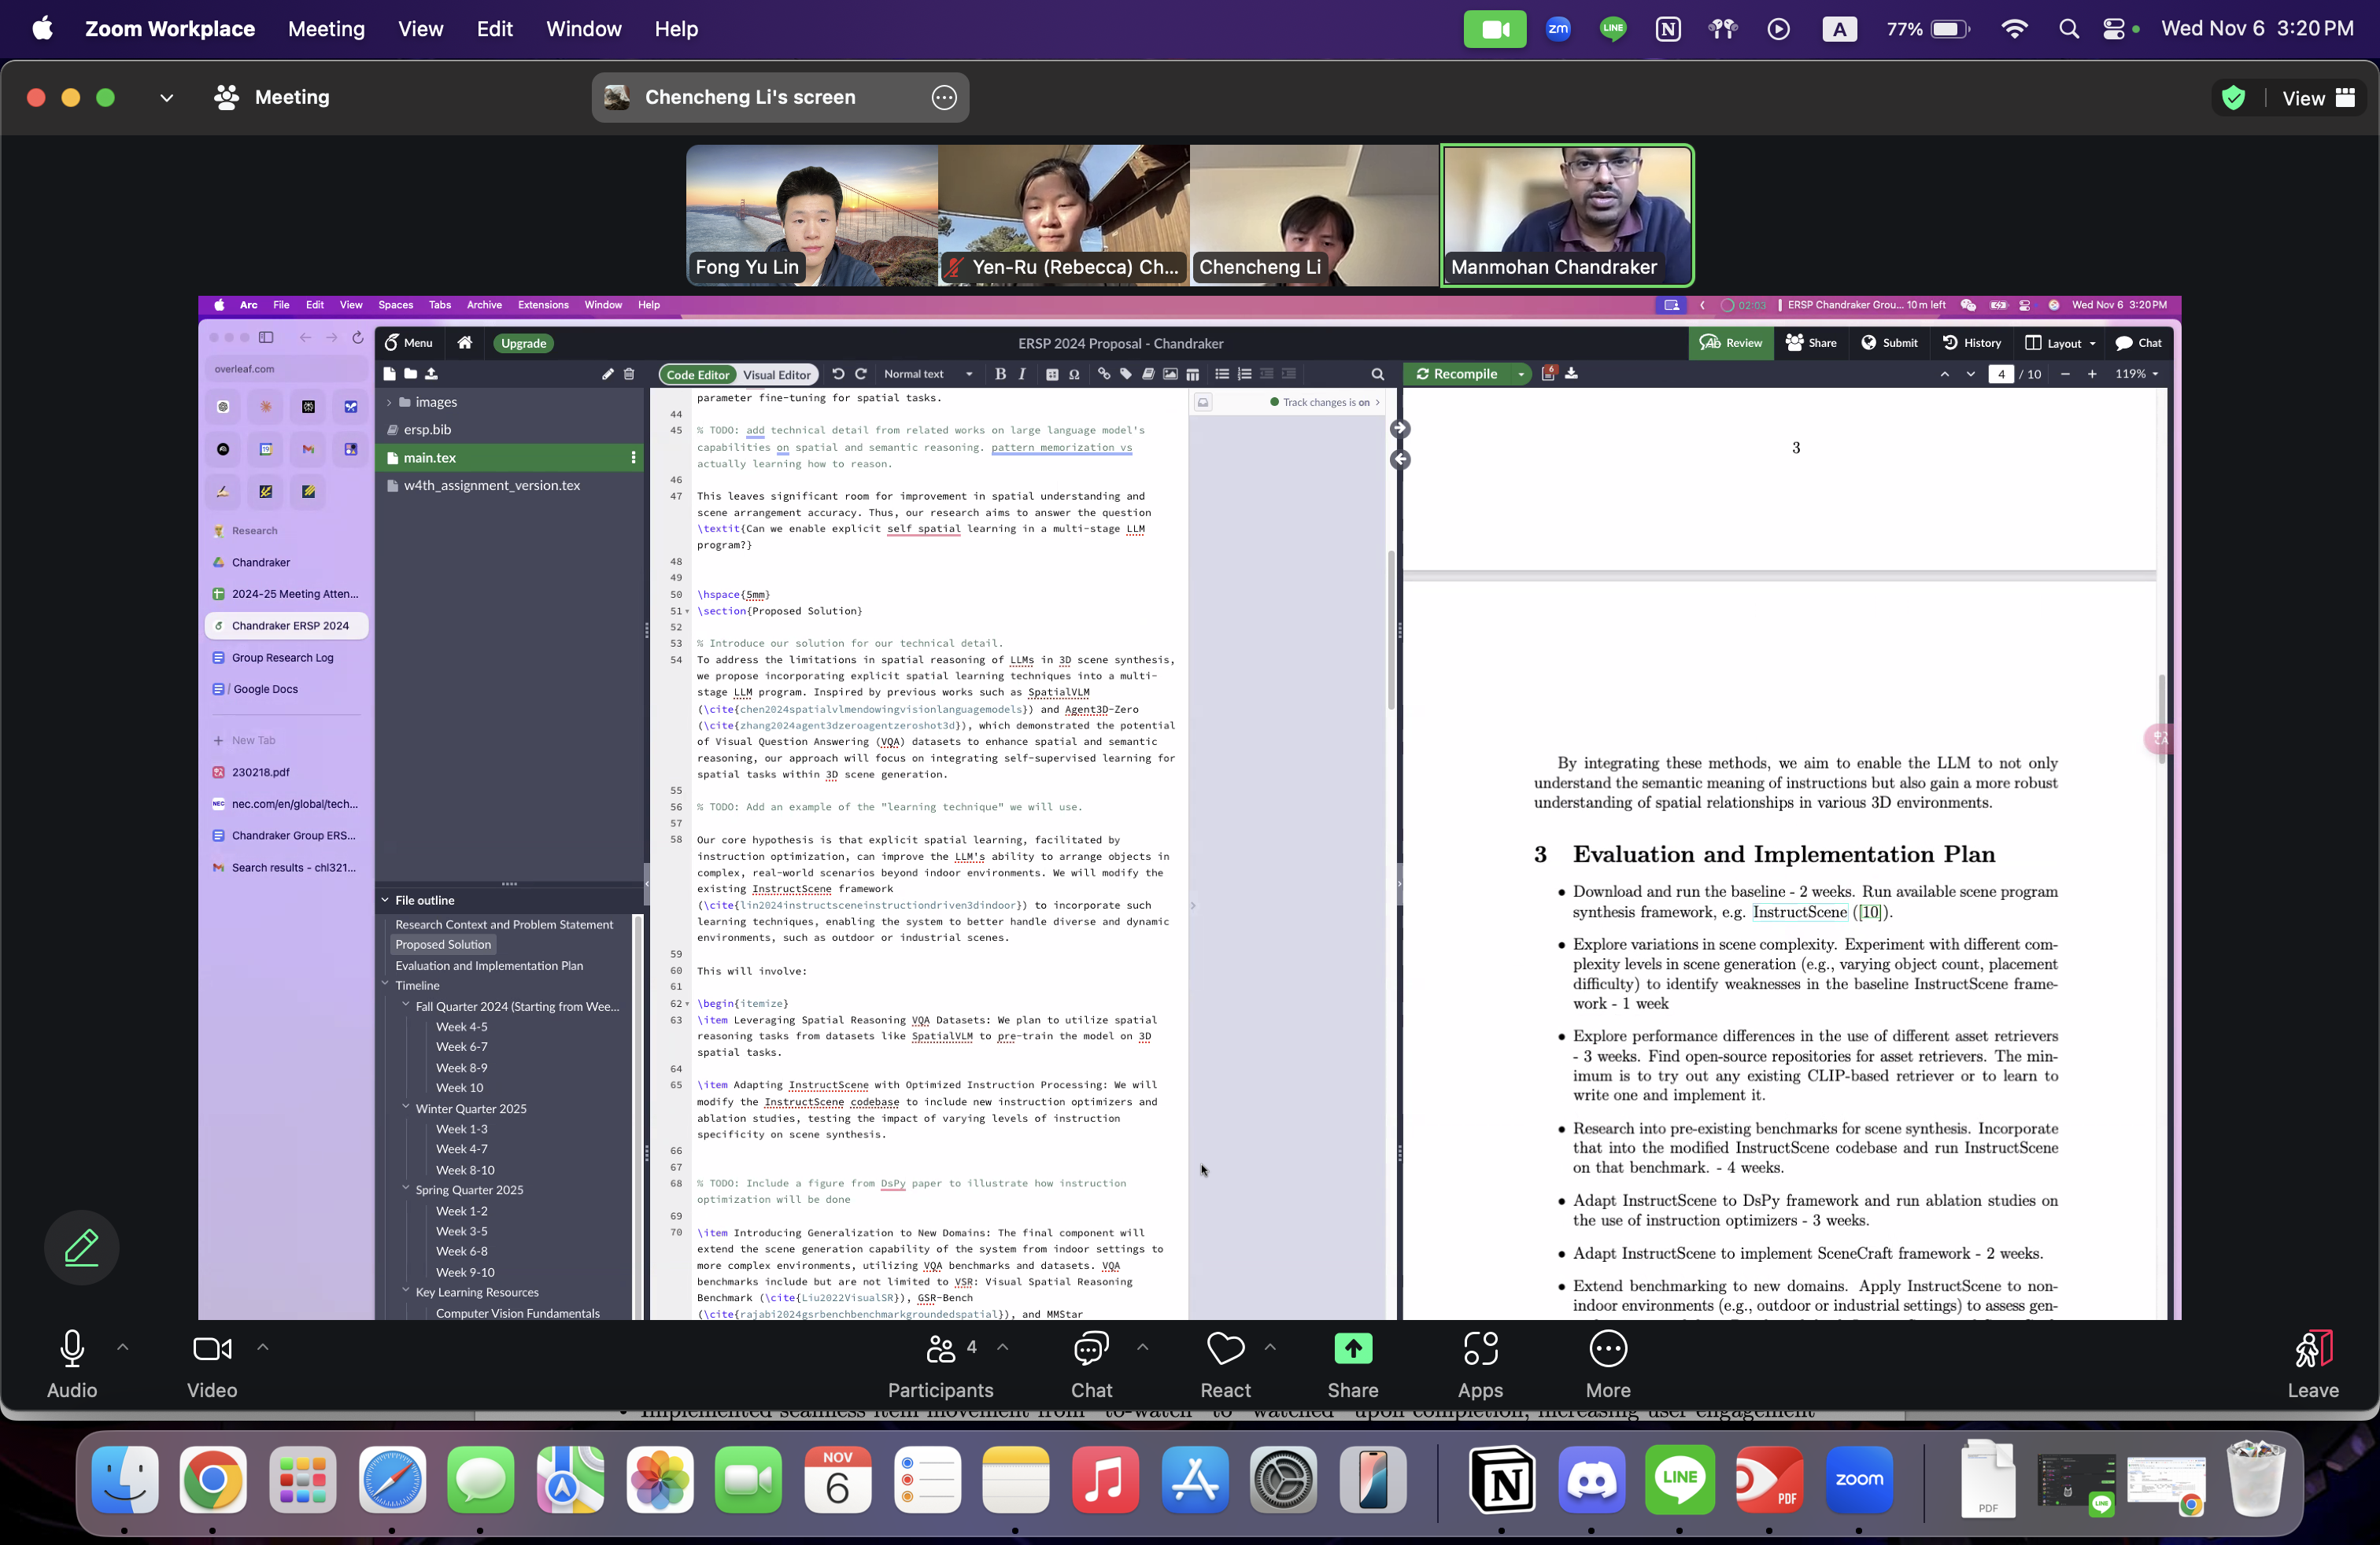Click plus to increase PDF zoom

2093,374
